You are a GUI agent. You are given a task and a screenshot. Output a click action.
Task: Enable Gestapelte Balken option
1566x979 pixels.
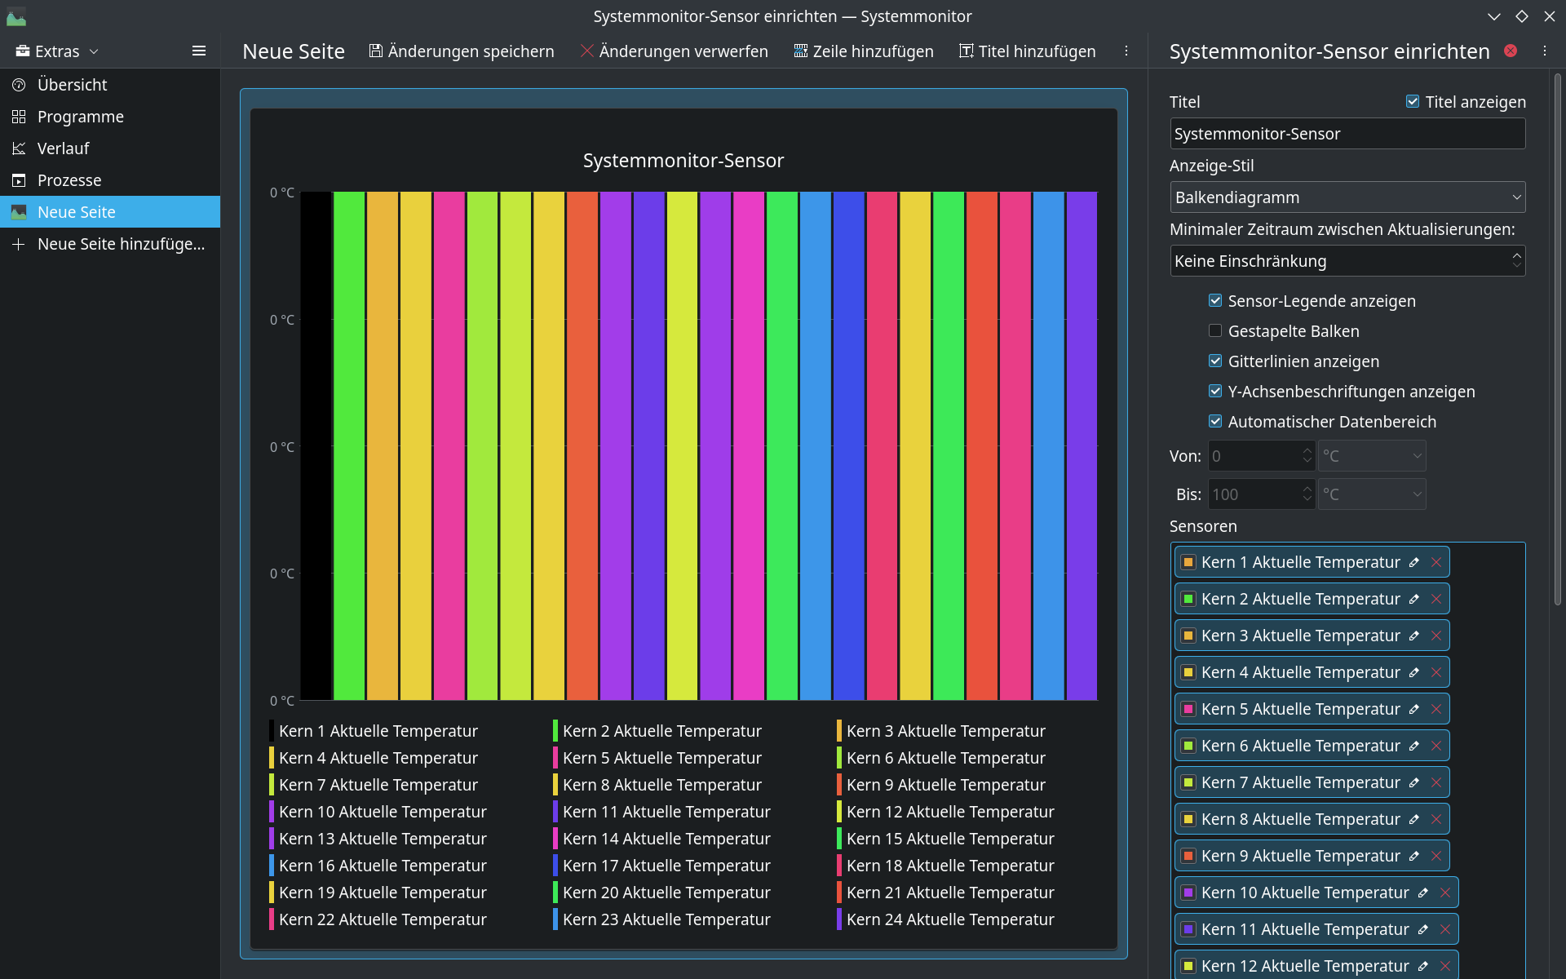tap(1215, 330)
